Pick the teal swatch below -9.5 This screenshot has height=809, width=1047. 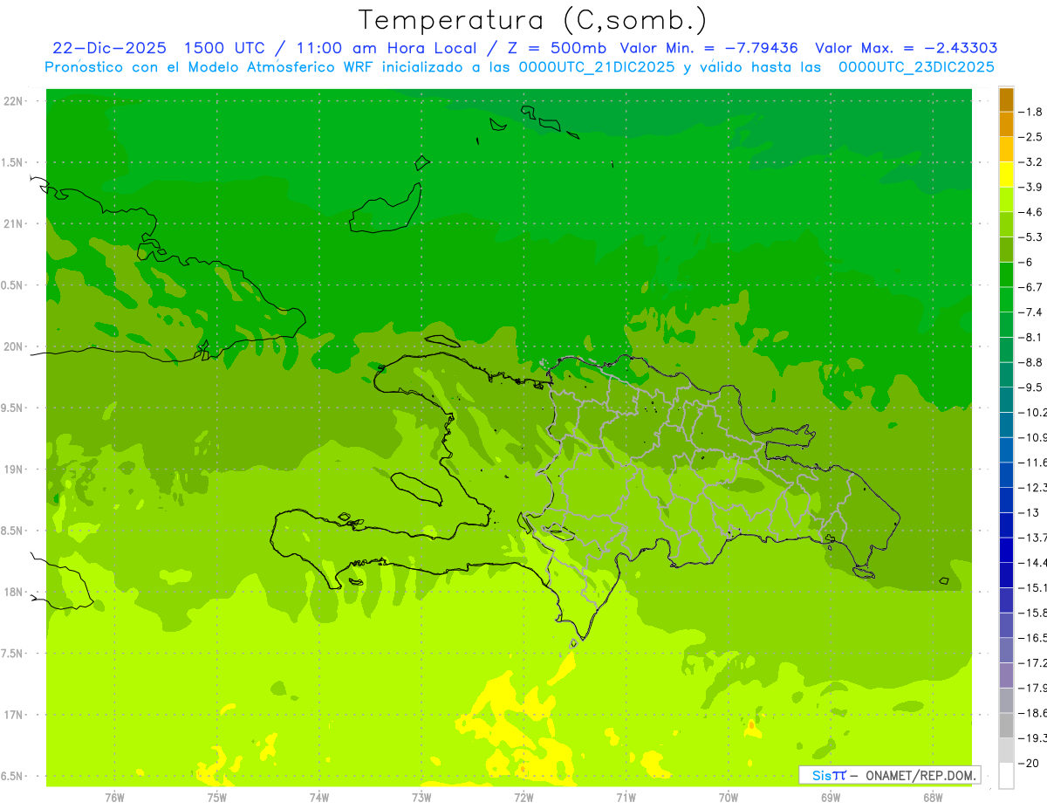(1006, 400)
